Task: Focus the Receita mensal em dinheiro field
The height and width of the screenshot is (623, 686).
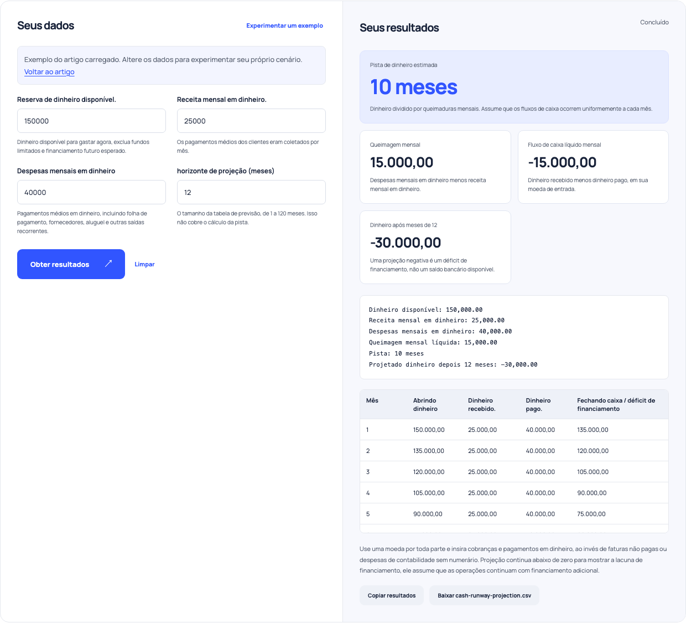Action: coord(251,121)
